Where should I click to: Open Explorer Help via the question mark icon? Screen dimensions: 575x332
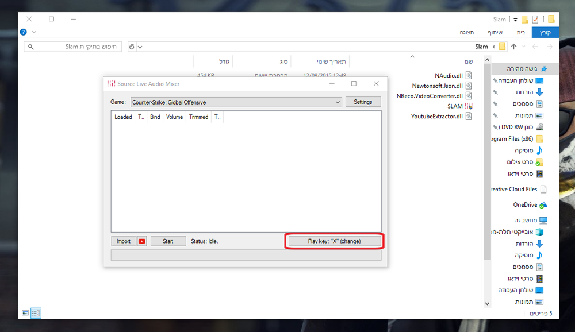22,32
